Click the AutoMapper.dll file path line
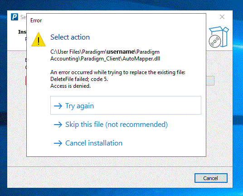The image size is (243, 196). pos(105,59)
